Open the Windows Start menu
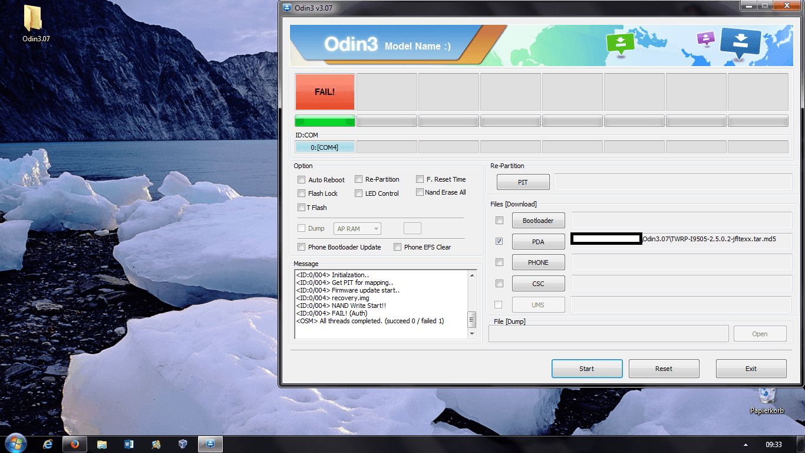Screen dimensions: 805x453 15,444
